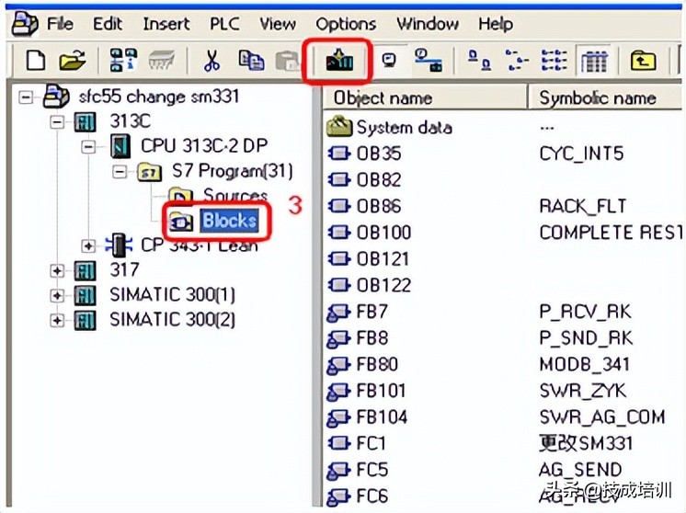
Task: Collapse the S7 Program(31) node
Action: click(x=119, y=171)
